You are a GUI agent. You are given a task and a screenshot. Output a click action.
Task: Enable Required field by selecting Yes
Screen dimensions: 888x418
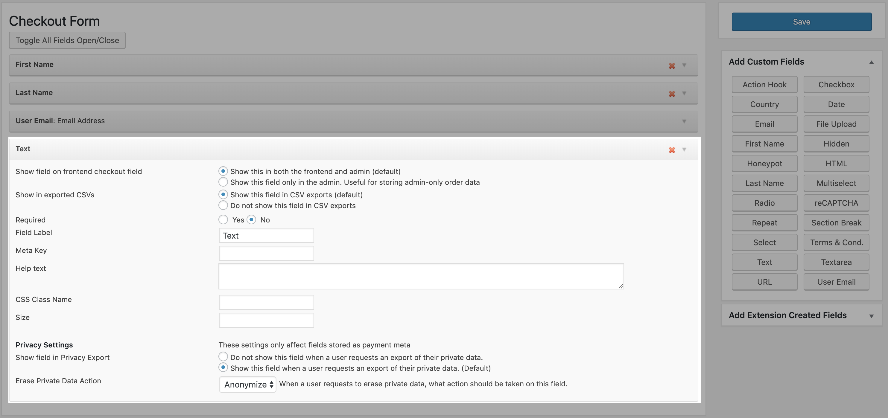(x=223, y=220)
